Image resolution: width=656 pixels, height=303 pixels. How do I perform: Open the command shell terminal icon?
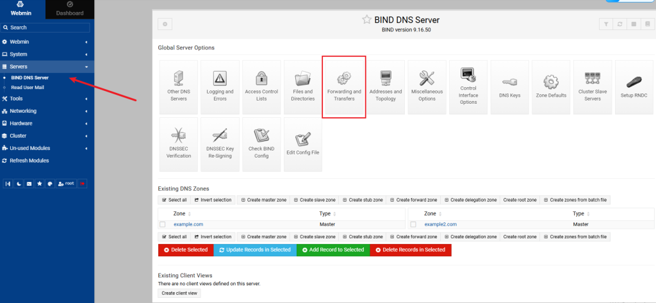click(x=29, y=184)
